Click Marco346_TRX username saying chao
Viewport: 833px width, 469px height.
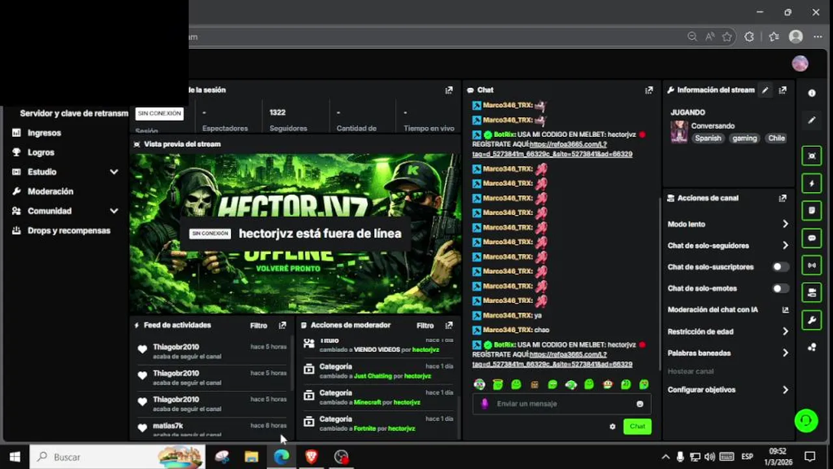[507, 330]
